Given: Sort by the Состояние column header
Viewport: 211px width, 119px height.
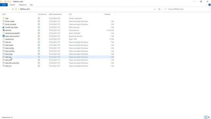Looking at the screenshot, I should click(x=42, y=14).
